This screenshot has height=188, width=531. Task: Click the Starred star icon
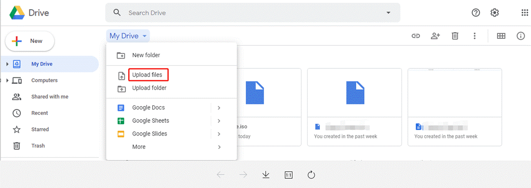(17, 129)
